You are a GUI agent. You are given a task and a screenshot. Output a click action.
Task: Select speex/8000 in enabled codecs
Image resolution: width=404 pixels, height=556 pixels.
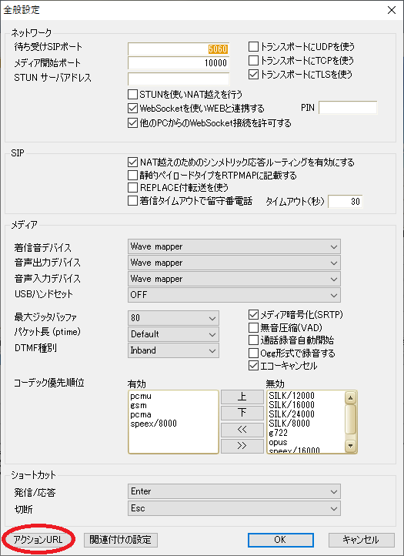(x=153, y=424)
